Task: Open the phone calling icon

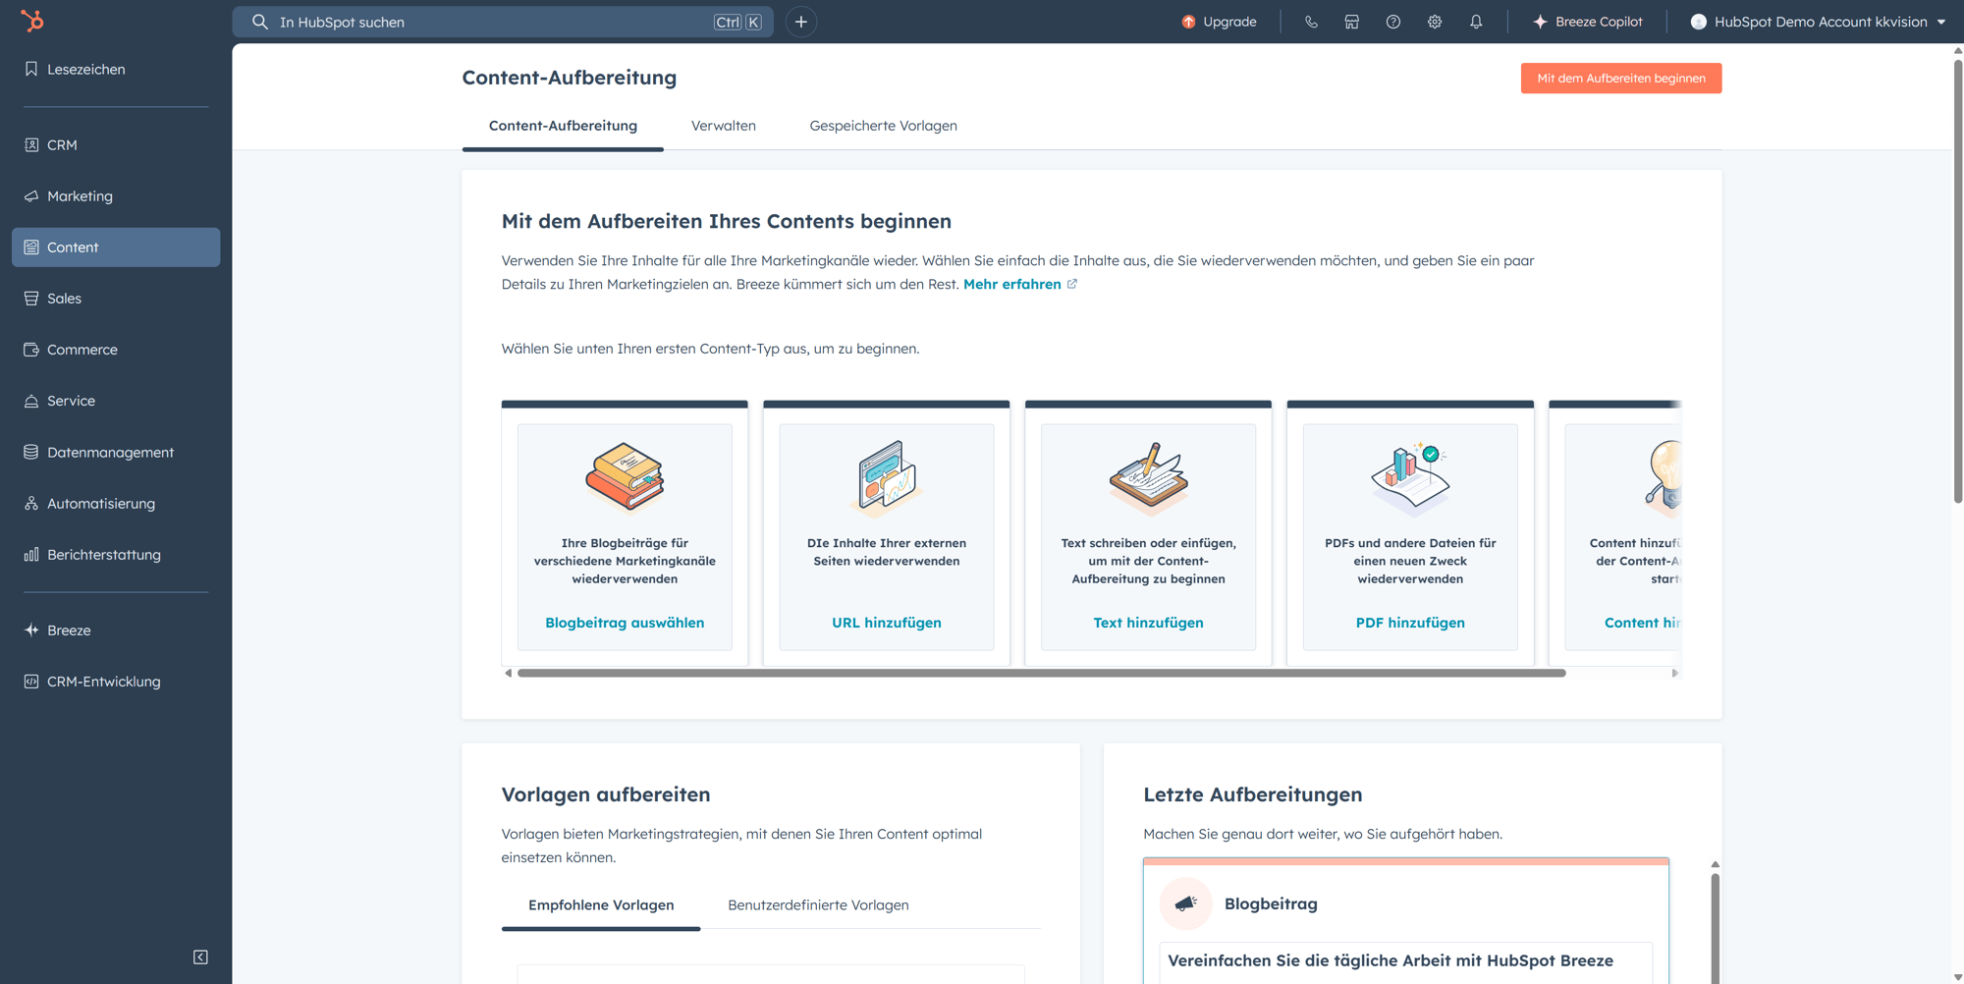Action: click(x=1311, y=22)
